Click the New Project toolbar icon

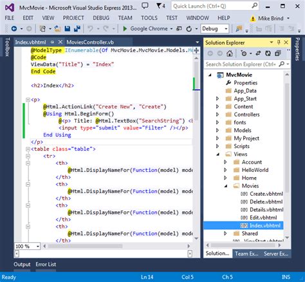[x=42, y=28]
